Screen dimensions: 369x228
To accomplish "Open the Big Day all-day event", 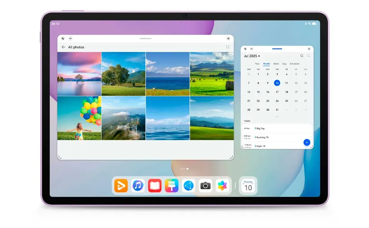I will (277, 128).
